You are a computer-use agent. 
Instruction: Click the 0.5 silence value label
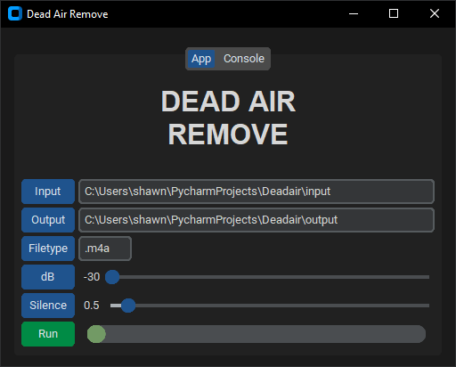(92, 306)
